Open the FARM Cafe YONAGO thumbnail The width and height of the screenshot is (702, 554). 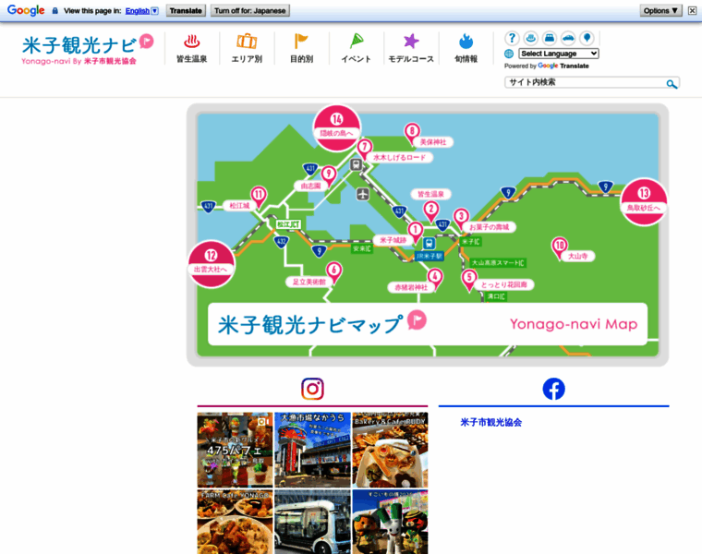point(235,522)
